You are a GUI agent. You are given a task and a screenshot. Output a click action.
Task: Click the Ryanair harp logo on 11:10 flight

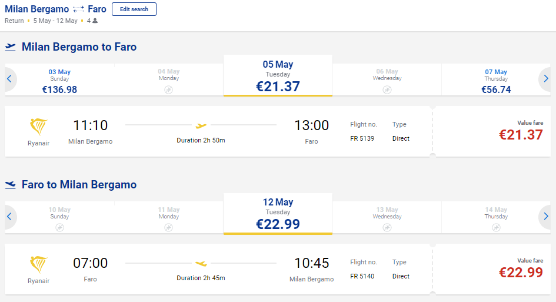tap(39, 127)
